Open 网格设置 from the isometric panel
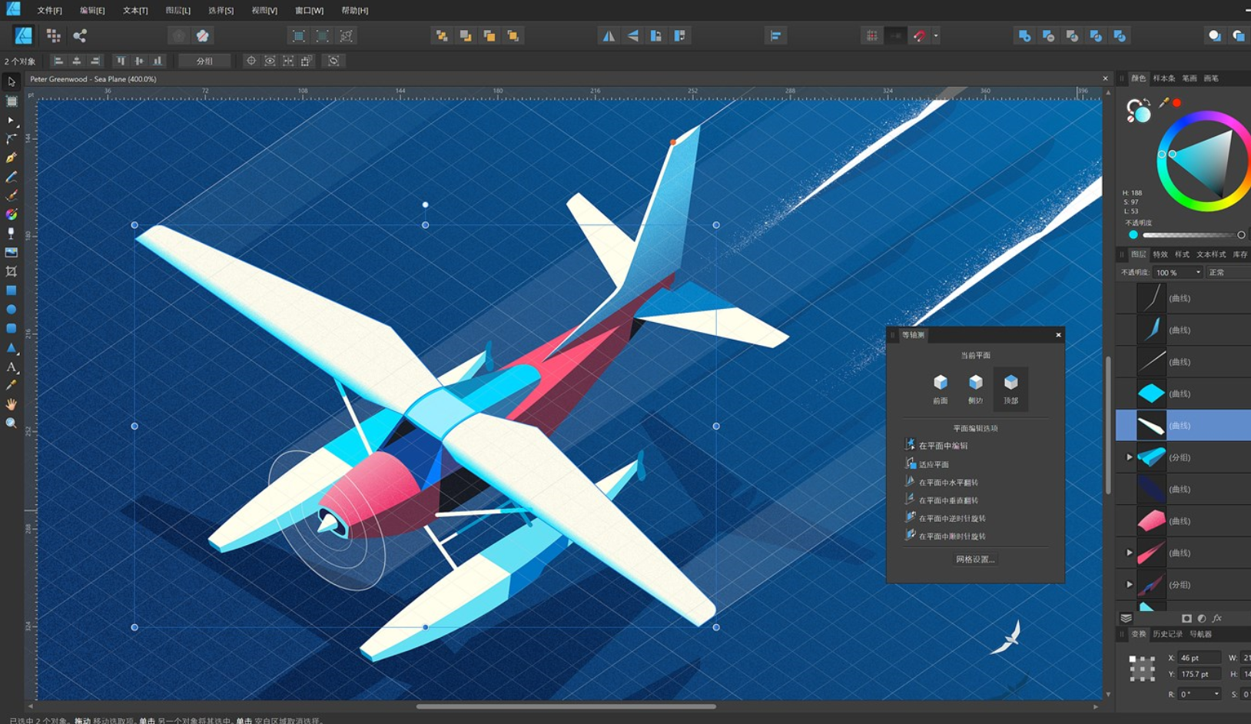This screenshot has width=1251, height=724. coord(977,560)
